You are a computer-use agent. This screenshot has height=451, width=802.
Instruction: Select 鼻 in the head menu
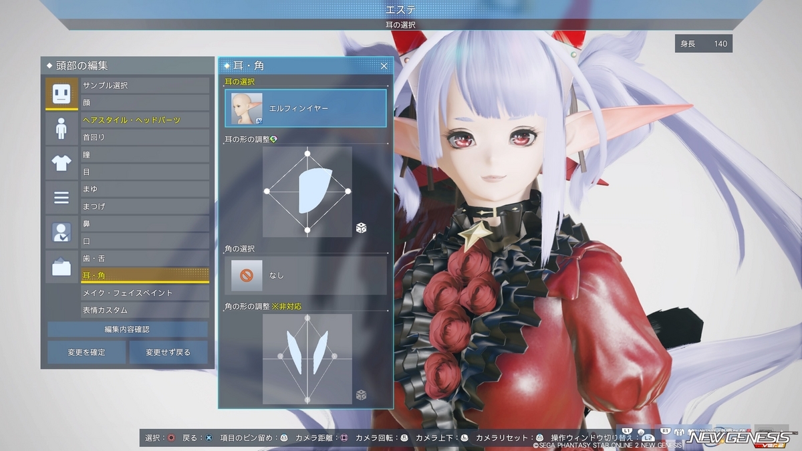pyautogui.click(x=145, y=224)
